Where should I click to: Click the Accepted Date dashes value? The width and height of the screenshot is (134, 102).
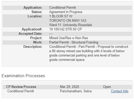pyautogui.click(x=51, y=34)
